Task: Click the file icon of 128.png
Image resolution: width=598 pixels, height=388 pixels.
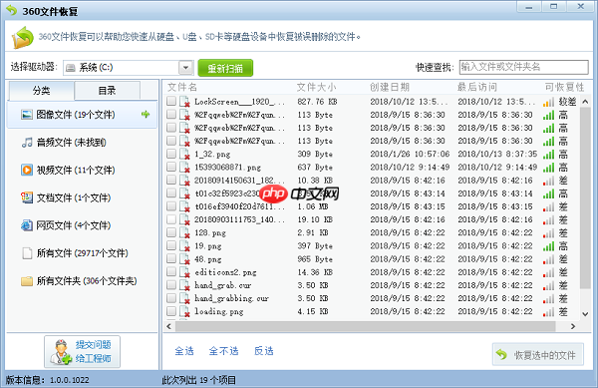Action: (185, 232)
